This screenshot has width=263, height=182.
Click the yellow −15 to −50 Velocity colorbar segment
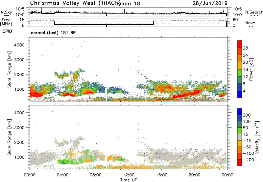point(240,144)
